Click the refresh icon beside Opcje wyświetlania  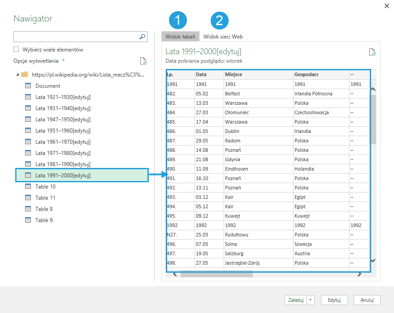pos(143,61)
